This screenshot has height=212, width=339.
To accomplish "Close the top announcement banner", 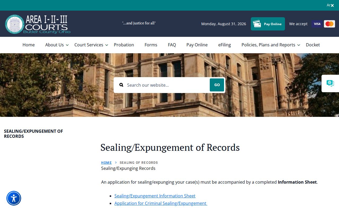I will (332, 5).
